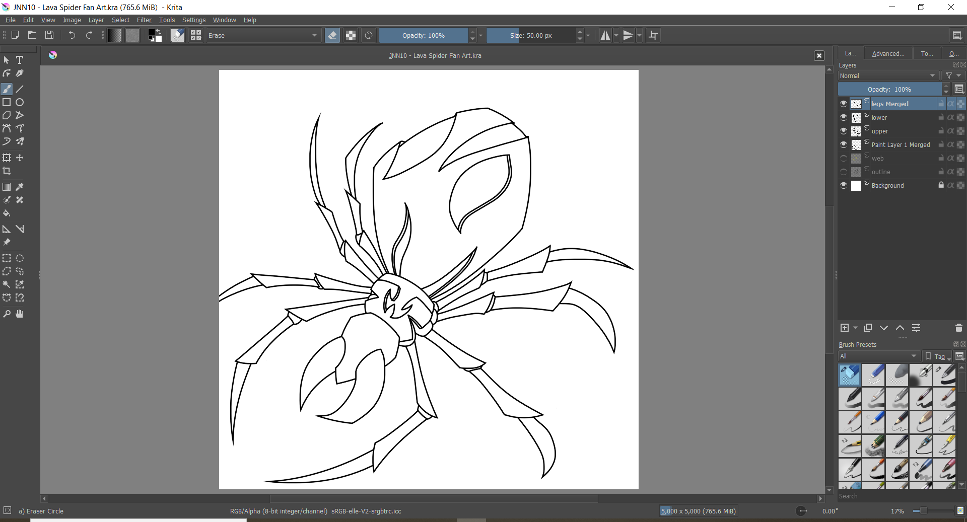Open the brush editor settings icon
The width and height of the screenshot is (967, 522).
pyautogui.click(x=178, y=35)
